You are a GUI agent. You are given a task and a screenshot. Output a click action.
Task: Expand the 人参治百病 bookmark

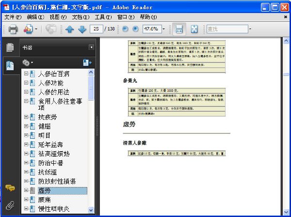pyautogui.click(x=26, y=73)
